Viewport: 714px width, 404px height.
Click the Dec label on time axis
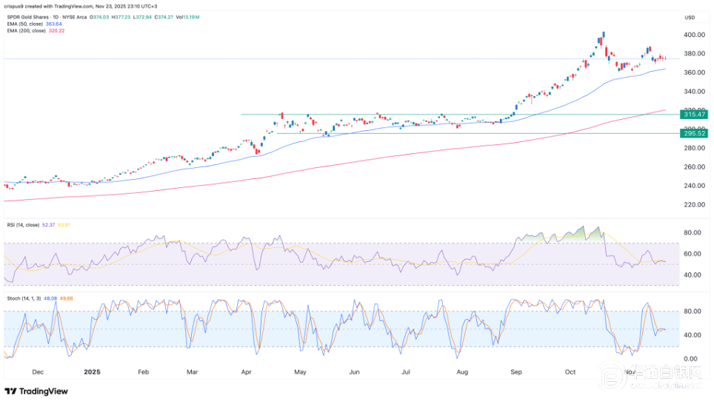tap(39, 374)
